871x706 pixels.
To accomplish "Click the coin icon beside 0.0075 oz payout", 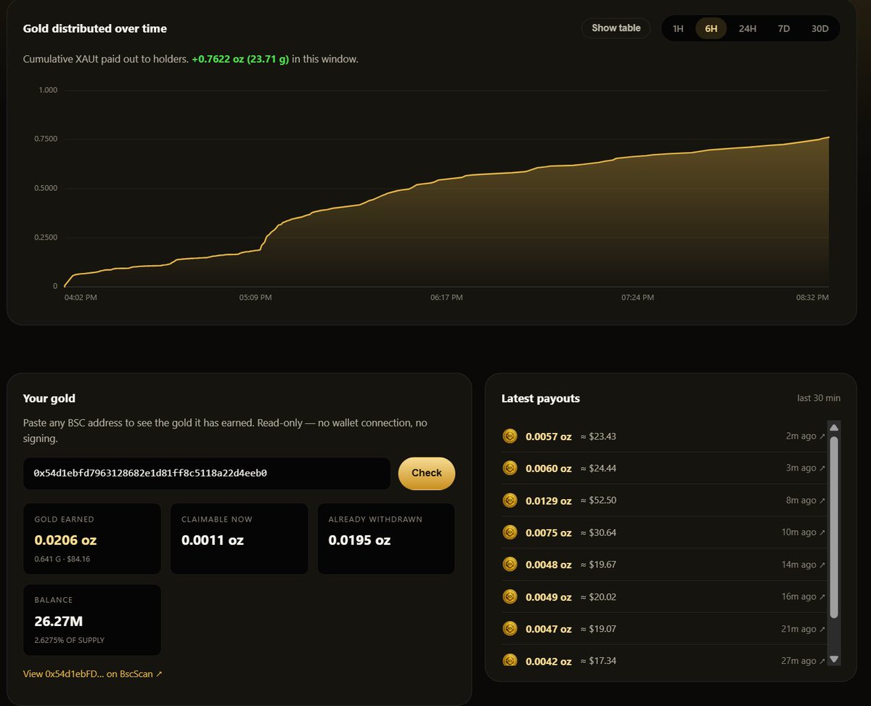I will [x=510, y=532].
